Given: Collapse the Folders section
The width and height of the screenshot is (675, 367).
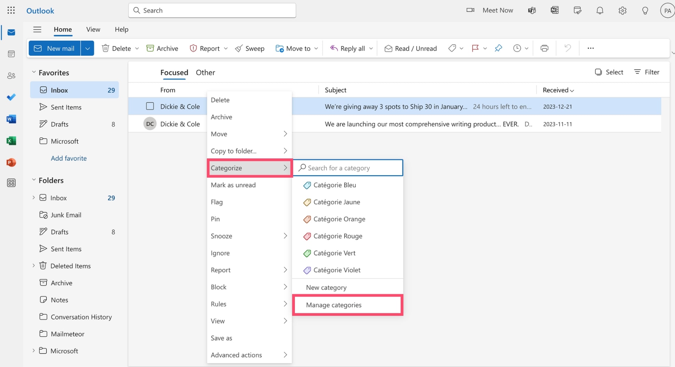Looking at the screenshot, I should 34,180.
